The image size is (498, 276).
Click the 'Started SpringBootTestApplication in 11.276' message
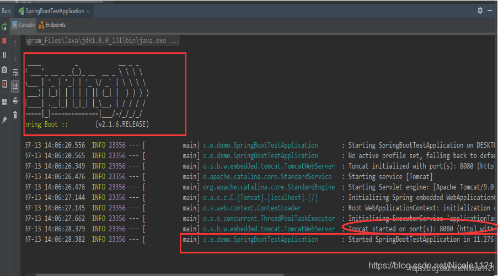click(x=421, y=240)
